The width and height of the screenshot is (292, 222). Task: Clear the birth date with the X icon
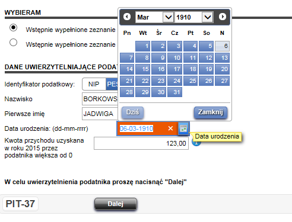[x=170, y=128]
